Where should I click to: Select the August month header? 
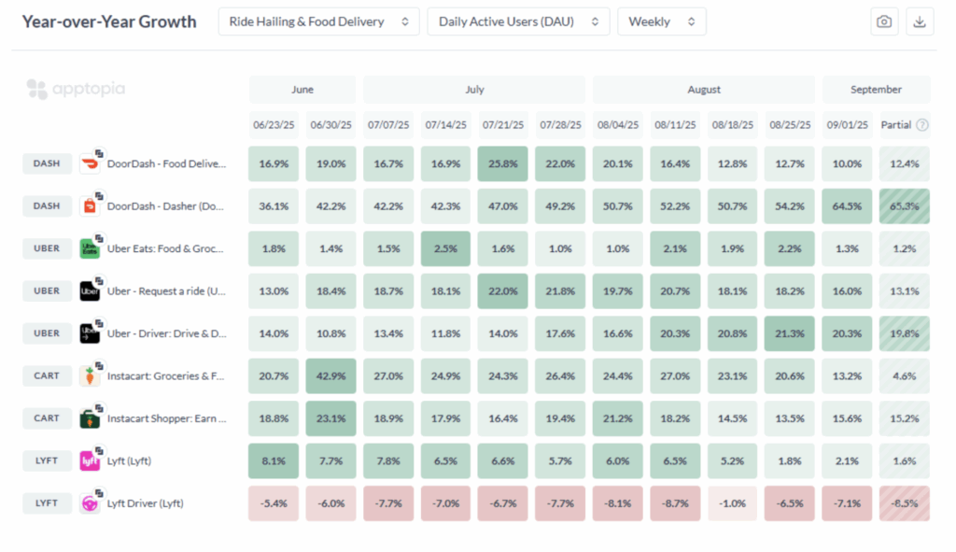(704, 90)
